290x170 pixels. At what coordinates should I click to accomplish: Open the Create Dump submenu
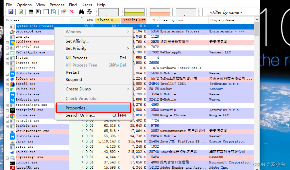tap(94, 89)
